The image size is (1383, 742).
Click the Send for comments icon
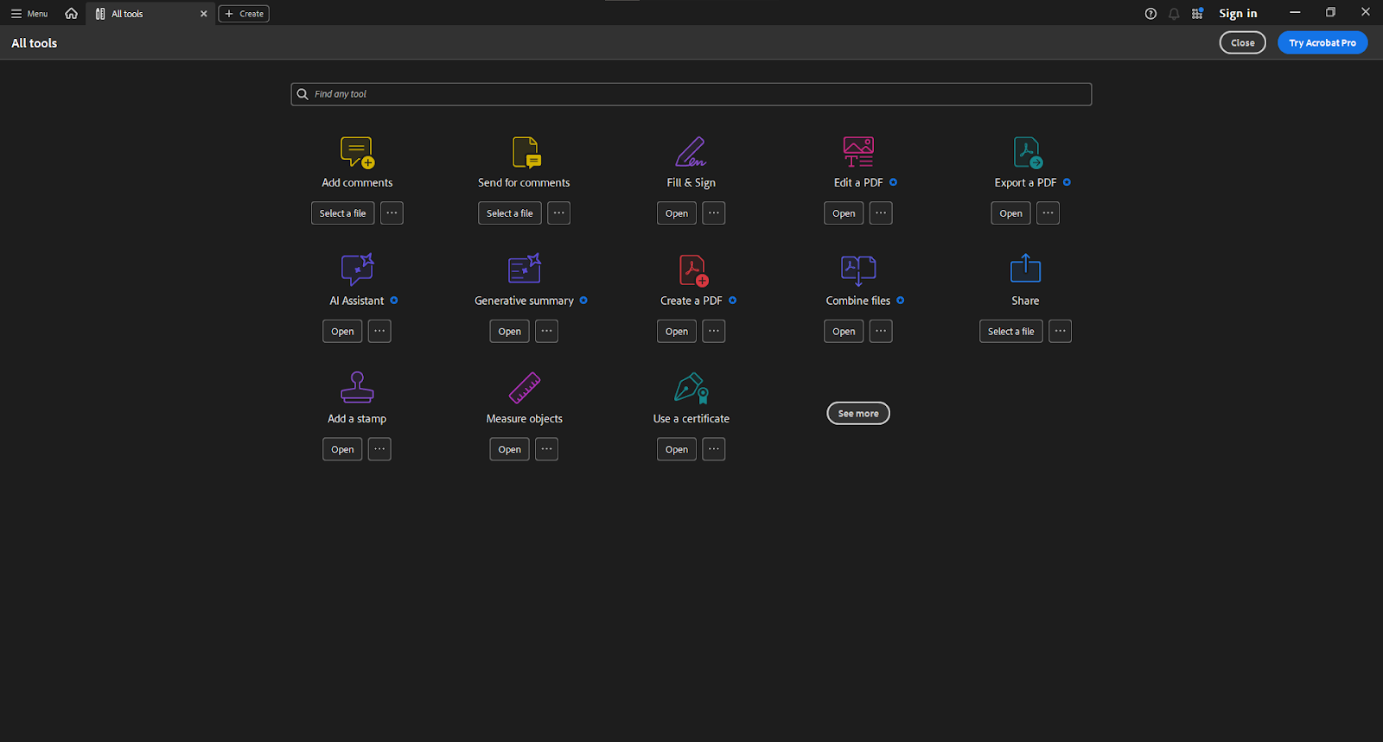(526, 152)
